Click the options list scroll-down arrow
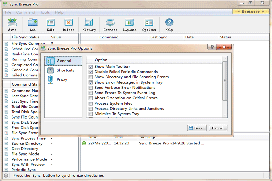Screen dimensions: 272x181 click(225, 115)
